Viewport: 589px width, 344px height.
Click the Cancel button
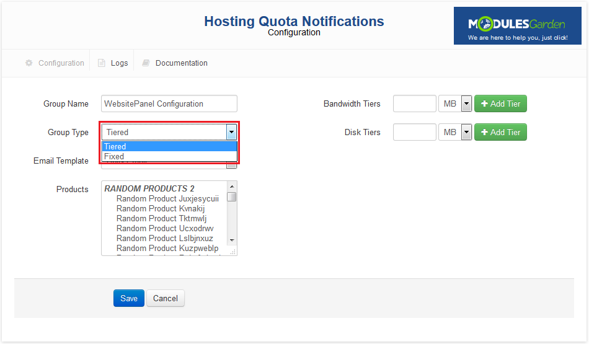166,298
